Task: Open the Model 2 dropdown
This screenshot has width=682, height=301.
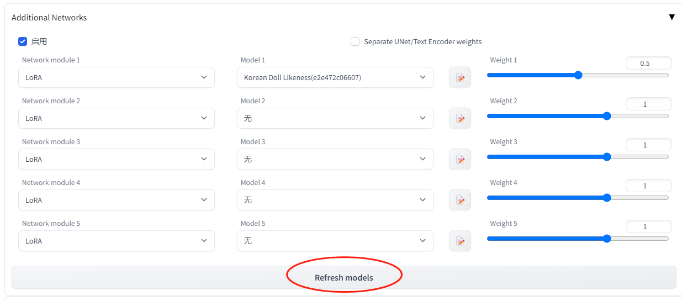Action: pyautogui.click(x=335, y=118)
